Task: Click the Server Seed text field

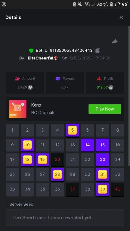Action: pos(65,217)
